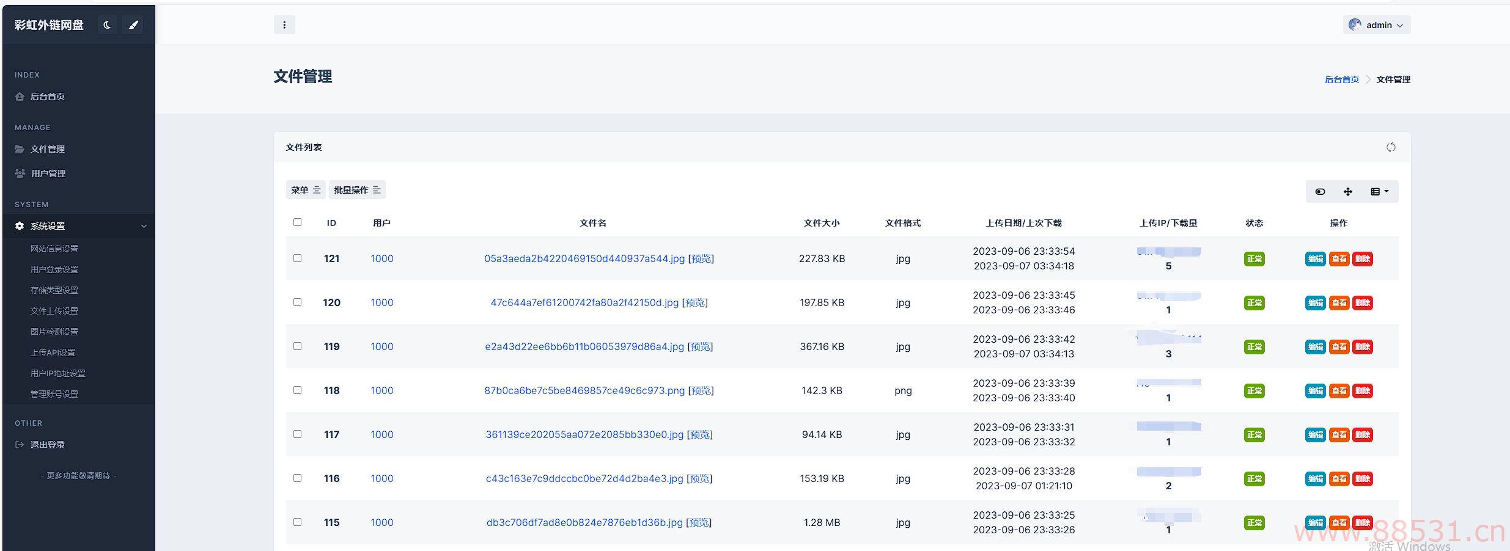Open 用户管理 in sidebar
This screenshot has height=551, width=1510.
tap(48, 173)
